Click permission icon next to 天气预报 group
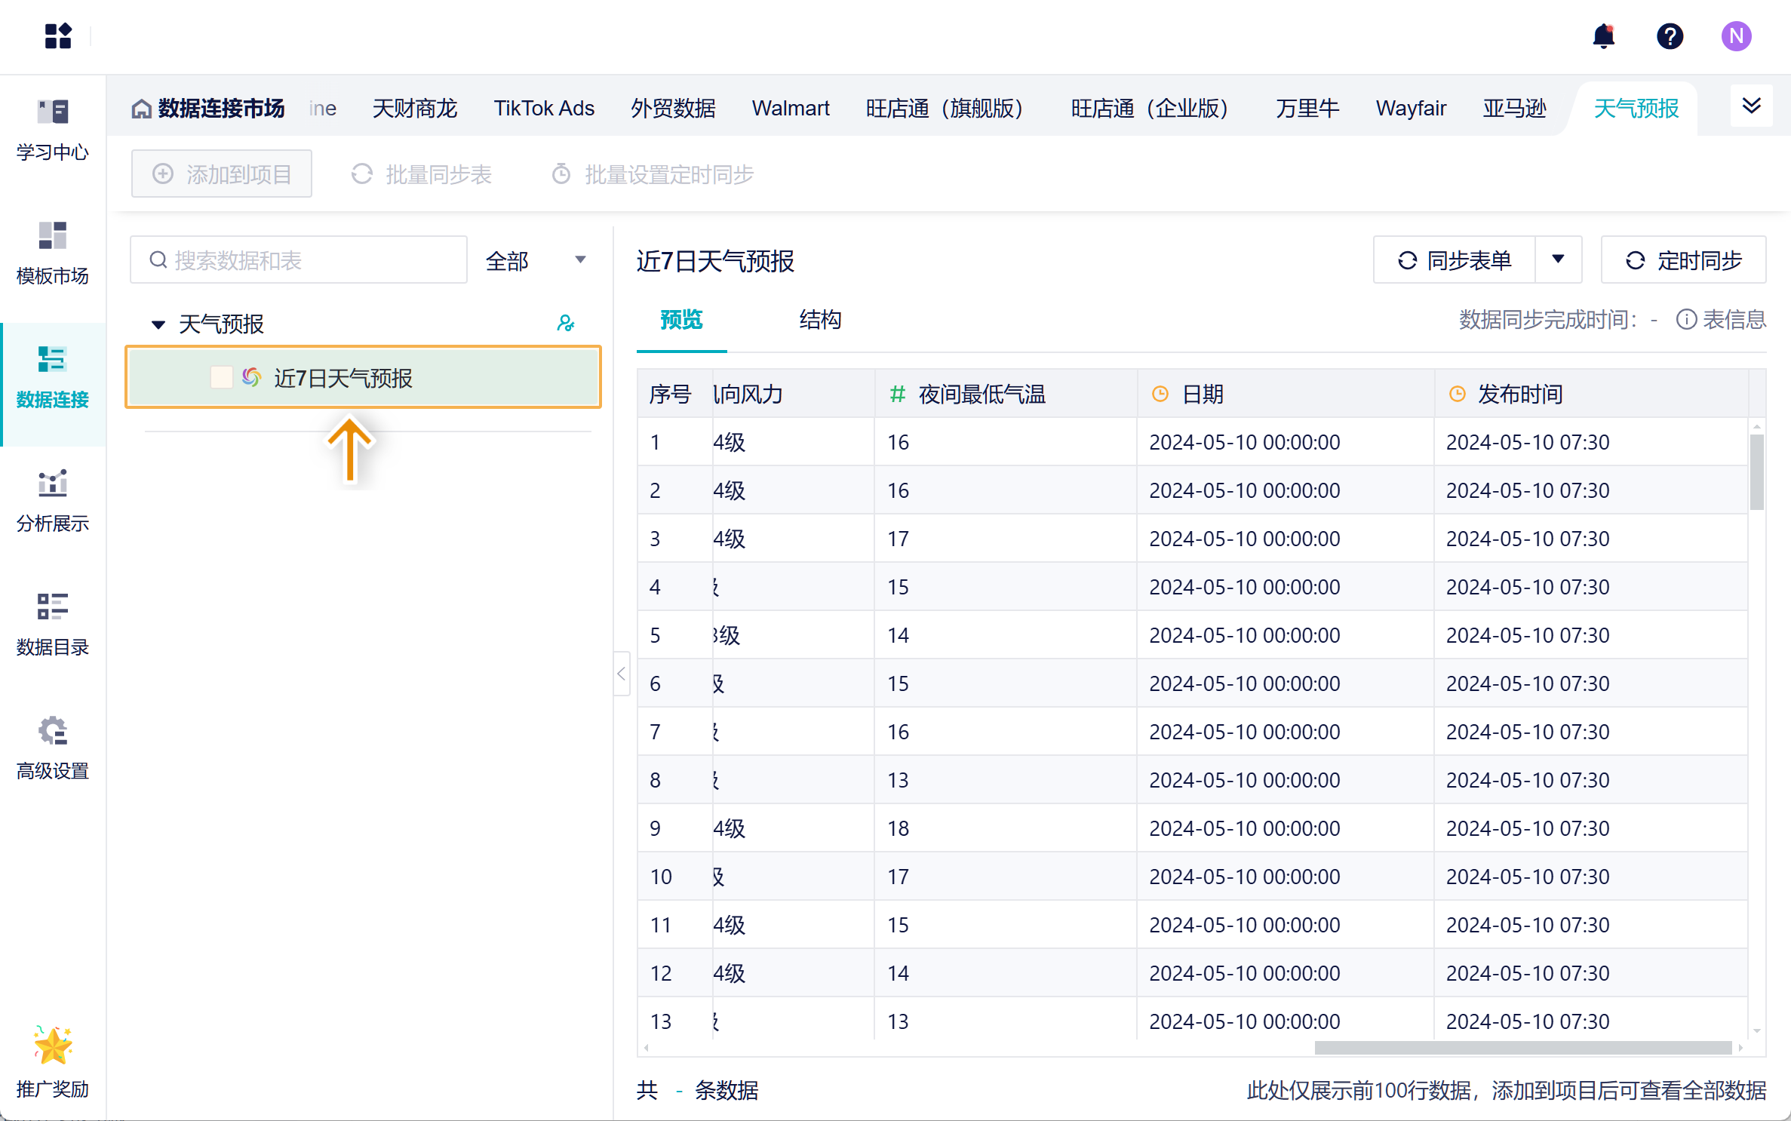 point(566,324)
